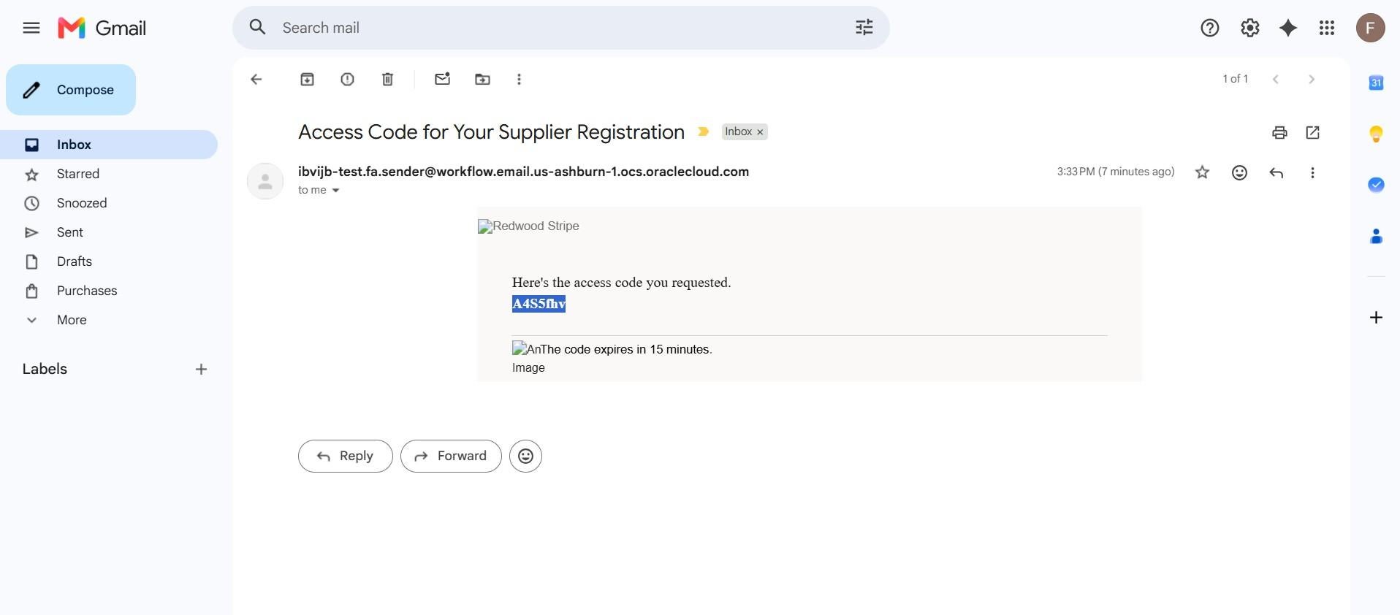
Task: Remove the Inbox label with x
Action: (x=760, y=132)
